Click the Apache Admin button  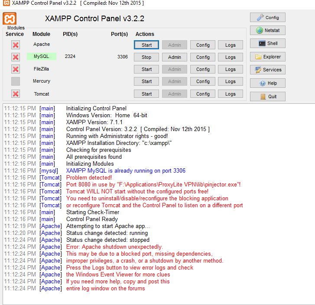point(175,45)
